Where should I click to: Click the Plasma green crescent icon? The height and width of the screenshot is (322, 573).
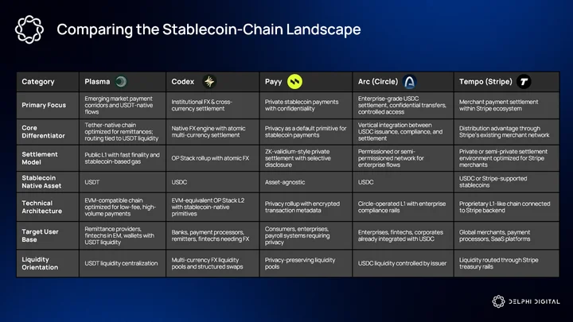121,81
